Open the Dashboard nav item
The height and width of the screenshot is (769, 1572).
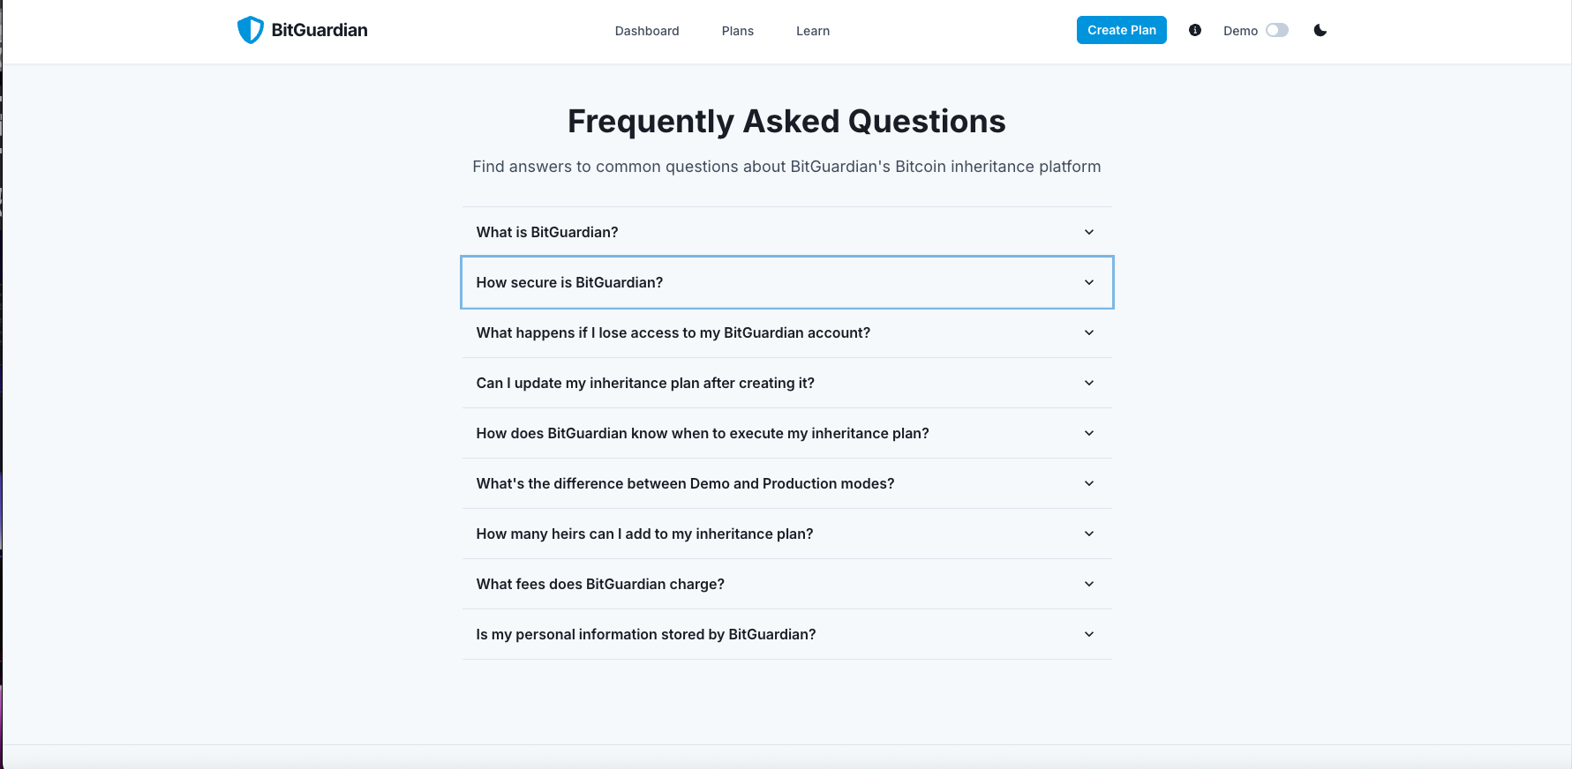(647, 31)
